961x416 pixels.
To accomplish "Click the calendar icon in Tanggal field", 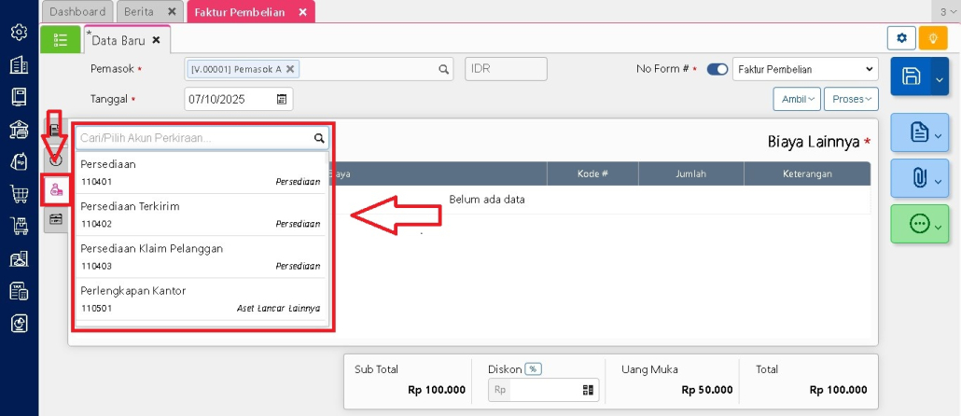I will pos(282,99).
